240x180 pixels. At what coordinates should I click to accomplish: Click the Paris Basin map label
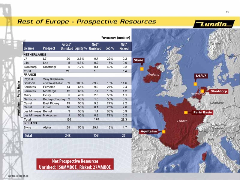pyautogui.click(x=203, y=112)
